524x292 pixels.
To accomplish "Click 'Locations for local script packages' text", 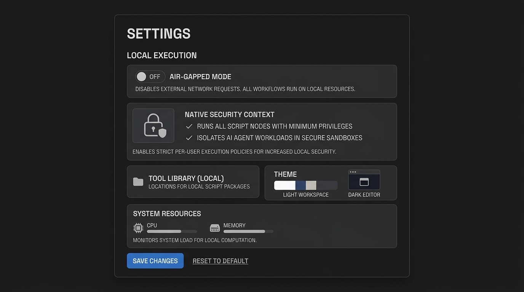I will (x=199, y=187).
